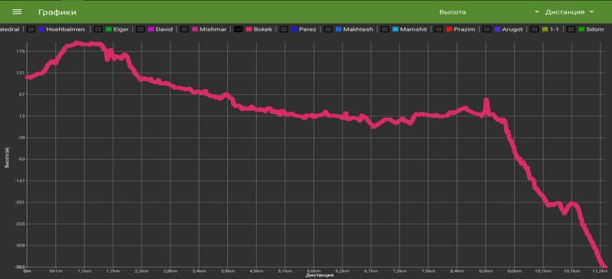
Task: Click the Perez legend label
Action: (x=308, y=29)
